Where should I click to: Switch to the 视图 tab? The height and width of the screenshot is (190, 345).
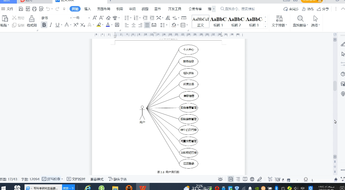point(145,9)
